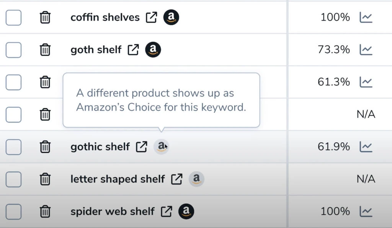The height and width of the screenshot is (228, 392).
Task: Delete the coffin shelves keyword using the trash icon
Action: pyautogui.click(x=45, y=17)
